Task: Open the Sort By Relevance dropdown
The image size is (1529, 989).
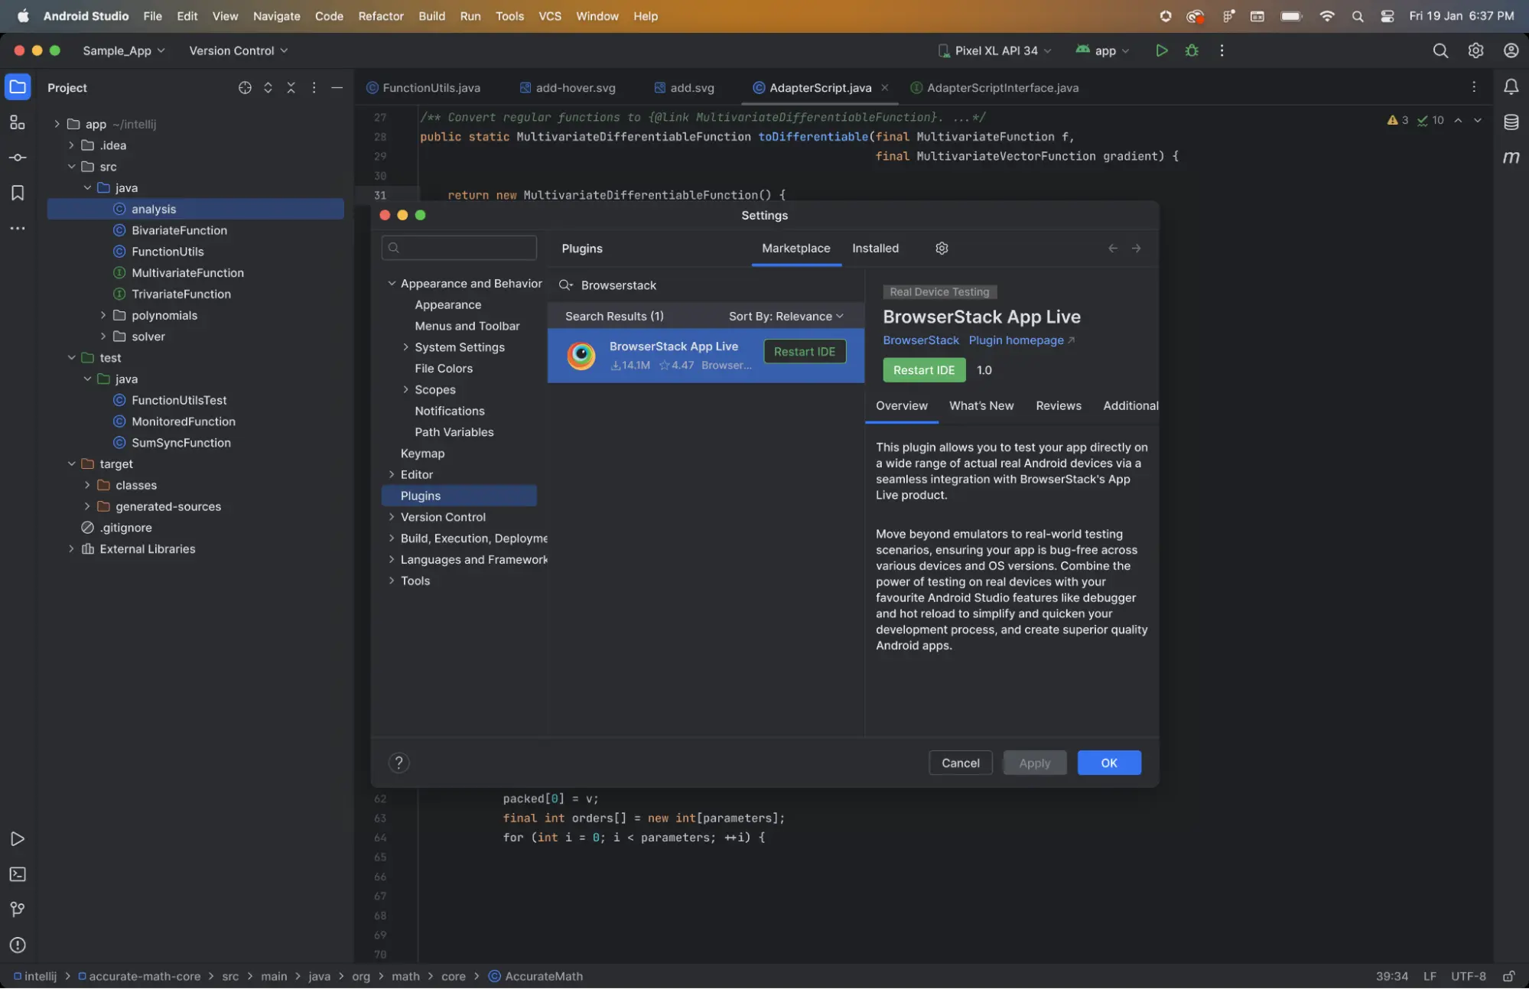Action: point(786,316)
